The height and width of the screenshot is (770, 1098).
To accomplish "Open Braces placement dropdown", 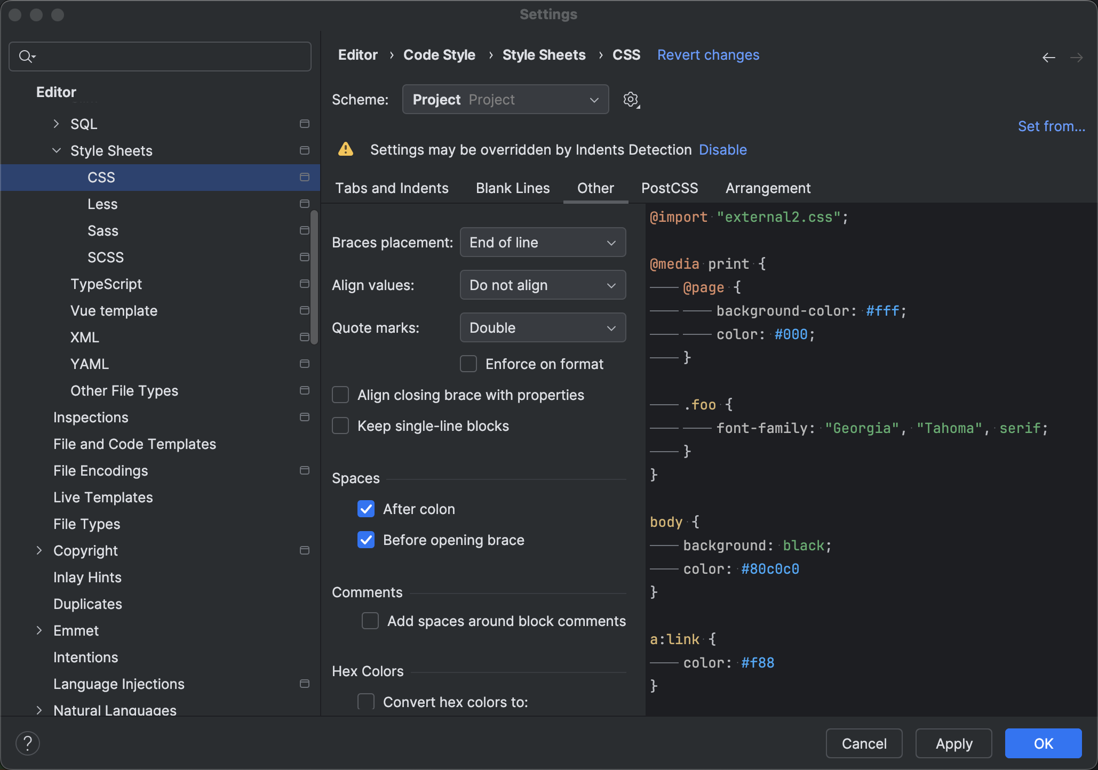I will (x=543, y=242).
